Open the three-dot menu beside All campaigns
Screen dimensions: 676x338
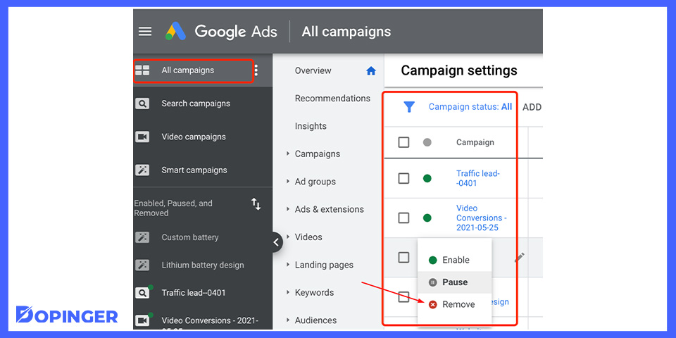click(x=256, y=70)
